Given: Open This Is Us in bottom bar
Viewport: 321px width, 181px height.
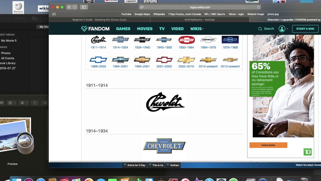Looking at the screenshot, I should [x=156, y=165].
